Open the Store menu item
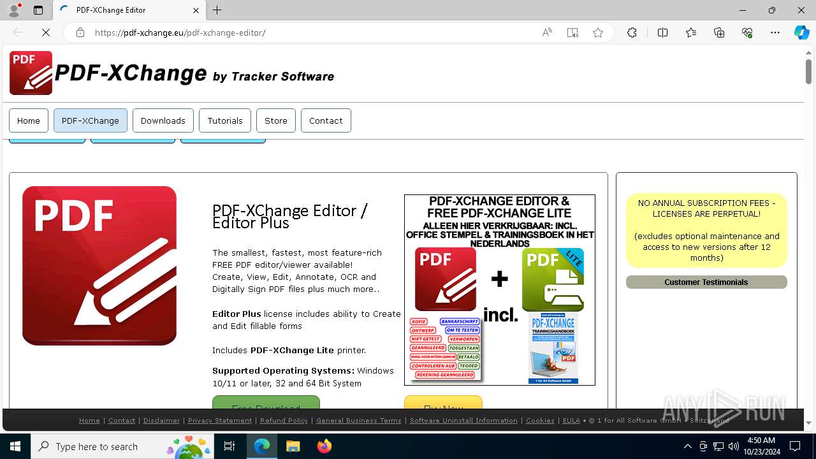The image size is (816, 459). pos(276,120)
